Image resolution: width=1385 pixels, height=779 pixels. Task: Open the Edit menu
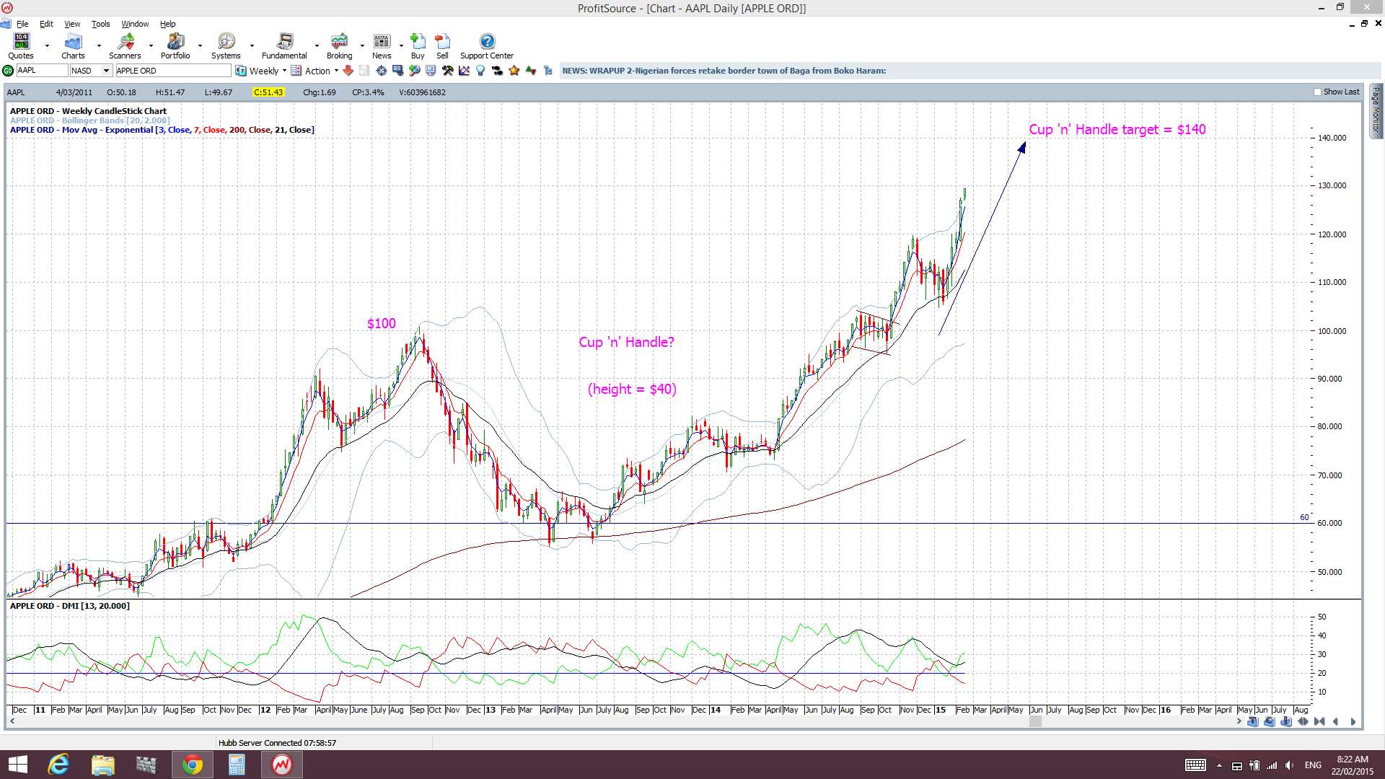click(46, 24)
